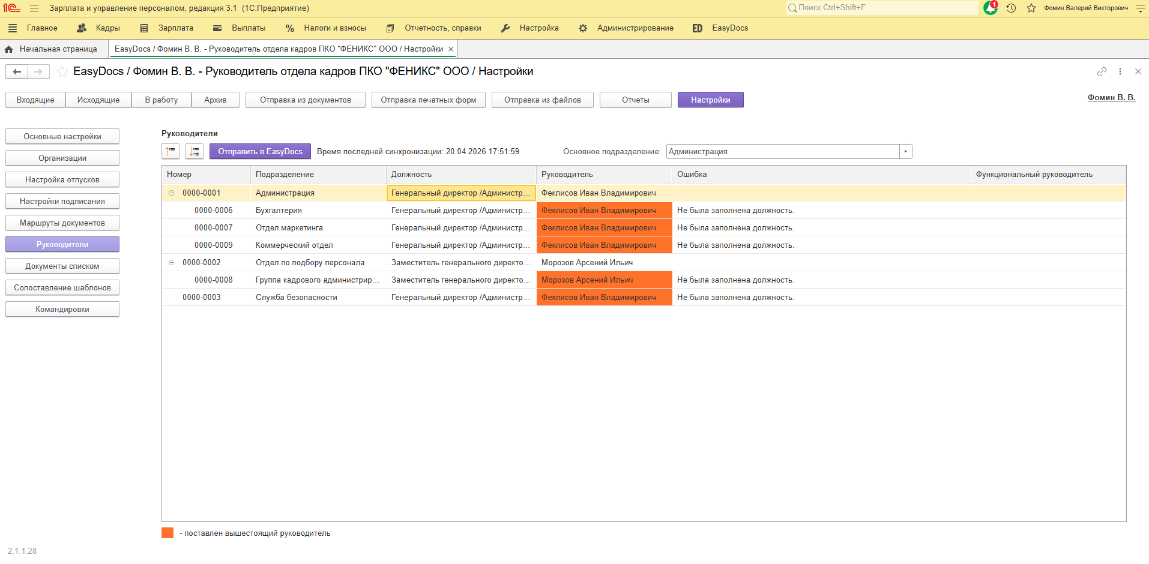Close the EasyDocs settings tab

tap(451, 49)
